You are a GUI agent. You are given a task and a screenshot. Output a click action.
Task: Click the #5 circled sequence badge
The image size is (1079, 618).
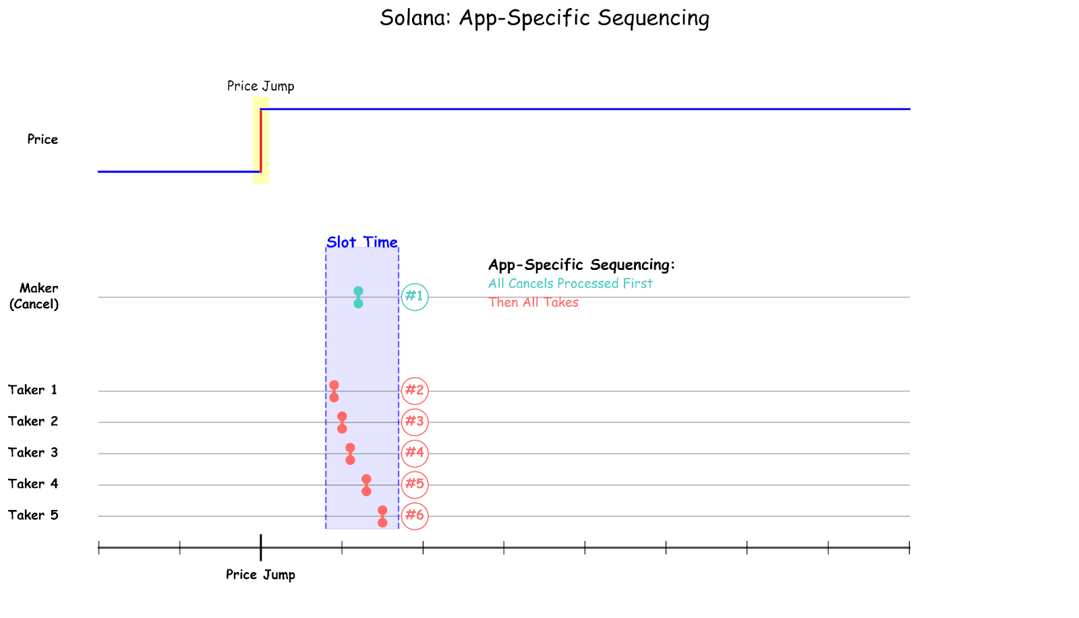pyautogui.click(x=415, y=484)
